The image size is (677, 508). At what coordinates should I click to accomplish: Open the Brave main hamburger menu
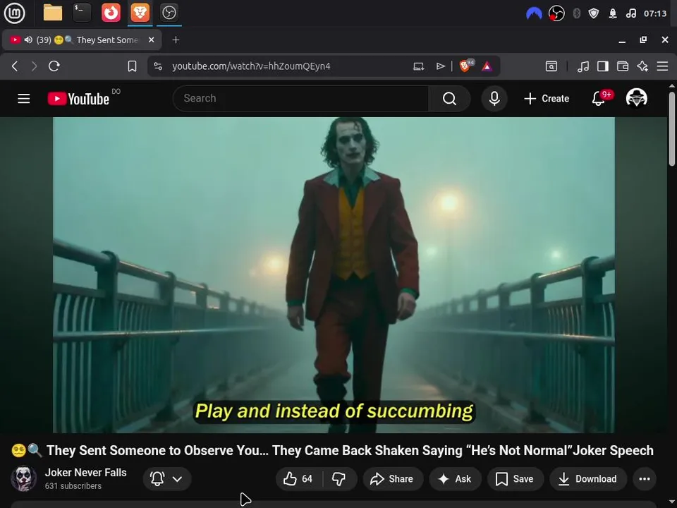[x=662, y=66]
